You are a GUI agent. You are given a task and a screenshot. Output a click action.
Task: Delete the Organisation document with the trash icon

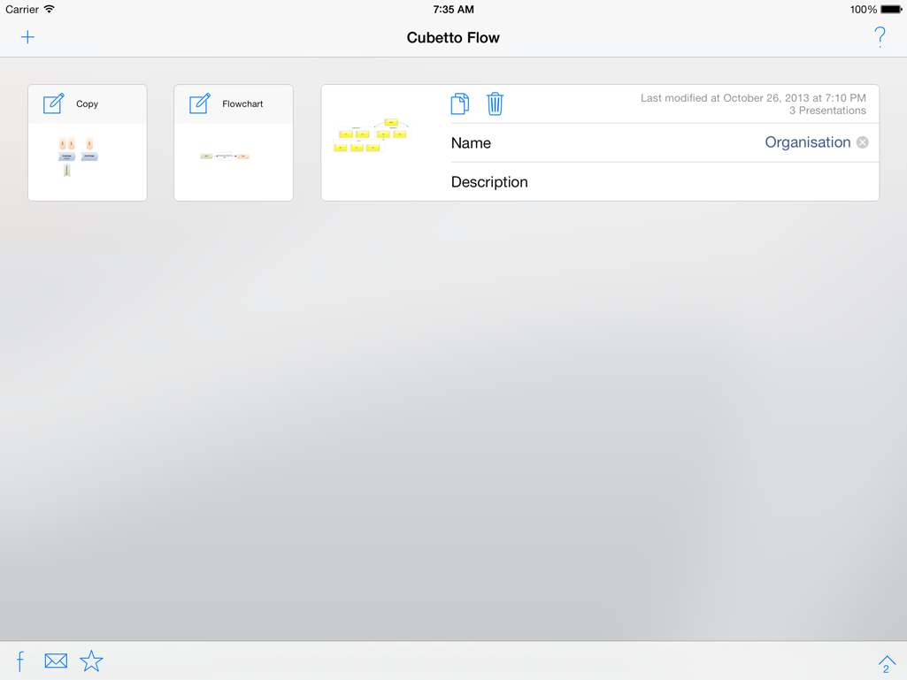[x=496, y=104]
